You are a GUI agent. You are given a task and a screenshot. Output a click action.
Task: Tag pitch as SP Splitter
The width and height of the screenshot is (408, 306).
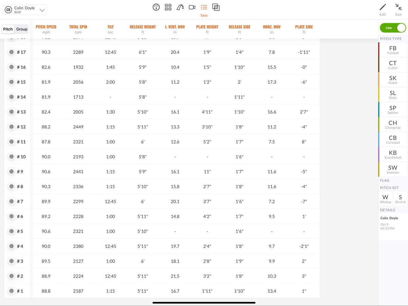click(393, 109)
